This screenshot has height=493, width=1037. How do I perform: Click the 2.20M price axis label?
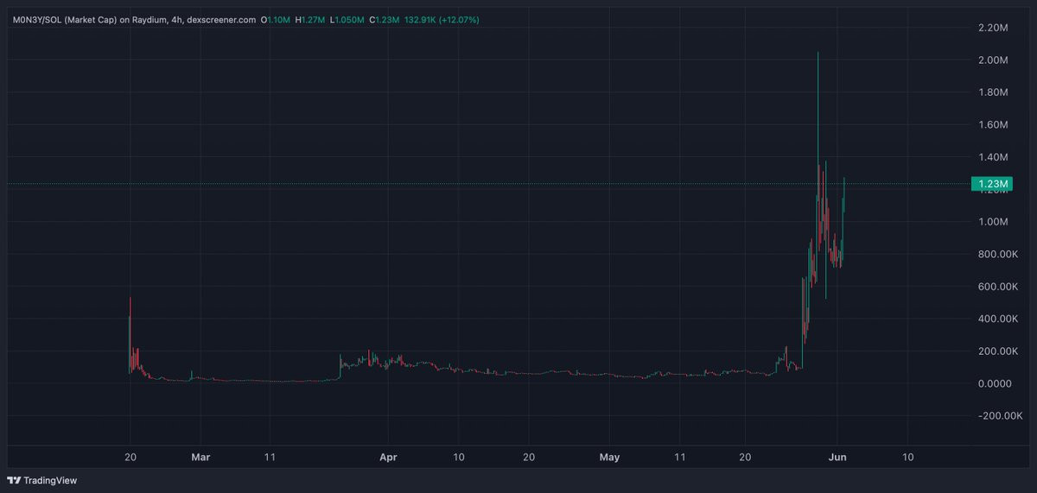tap(991, 28)
